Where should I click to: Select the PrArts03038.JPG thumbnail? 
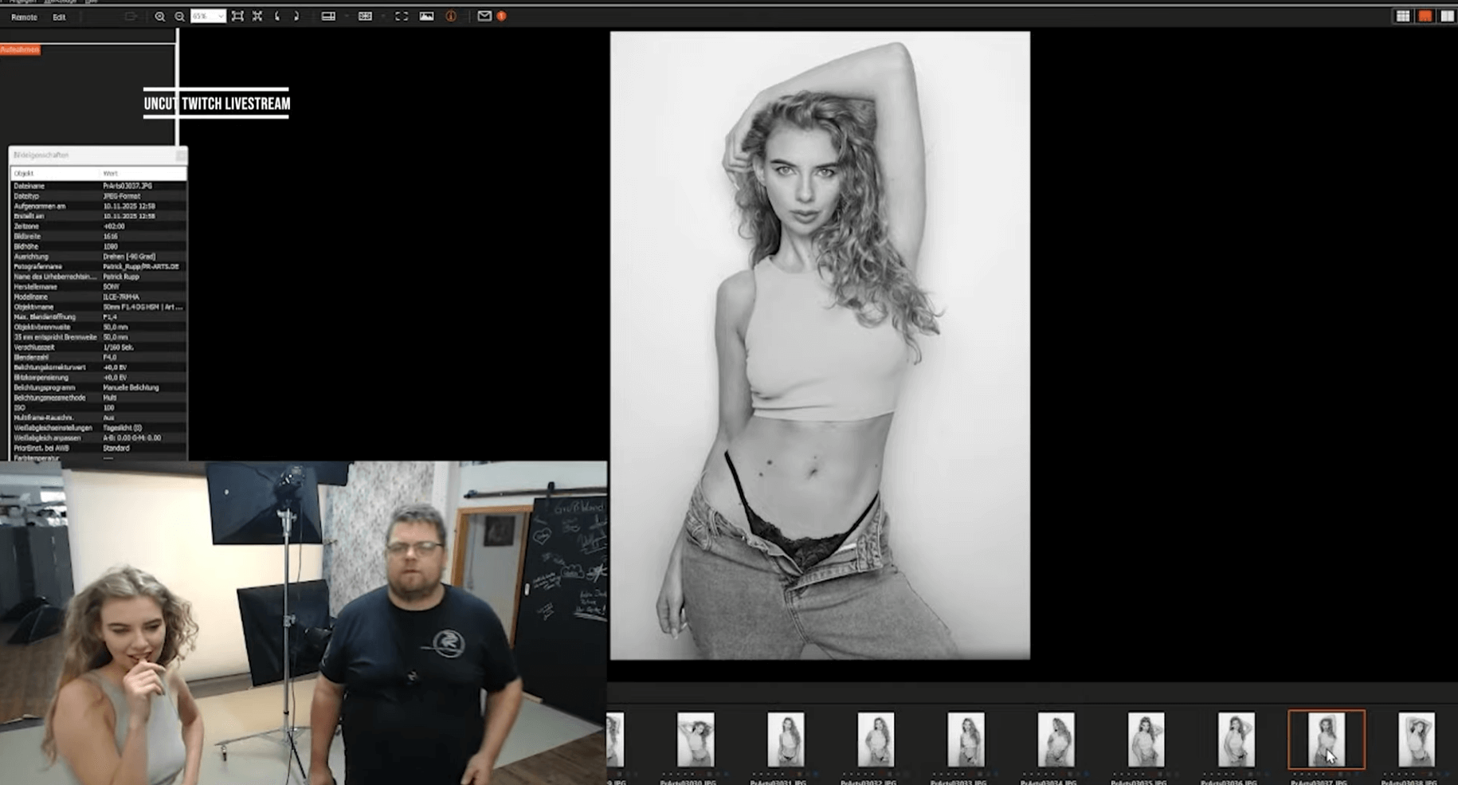point(1416,740)
